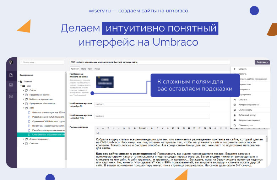The image size is (277, 180).
Task: Open the user avatar in Umbraco sidebar
Action: click(x=11, y=62)
